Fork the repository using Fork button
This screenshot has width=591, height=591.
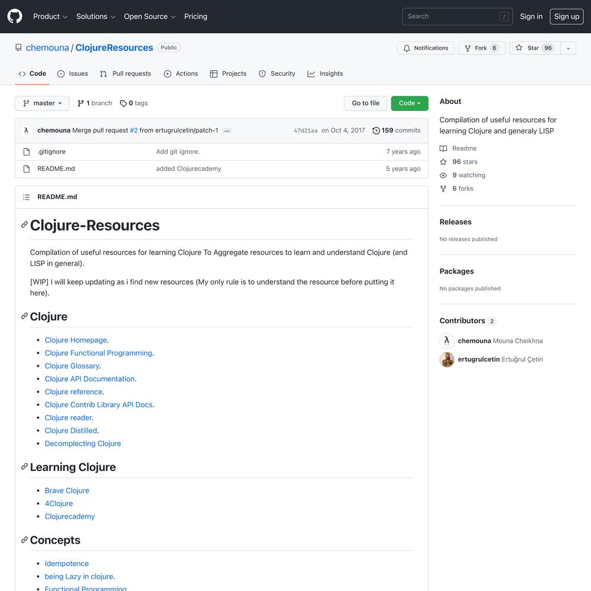tap(482, 48)
